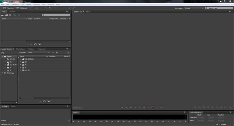Expand the OS (C:) drive in tree
This screenshot has width=234, height=126.
5,59
